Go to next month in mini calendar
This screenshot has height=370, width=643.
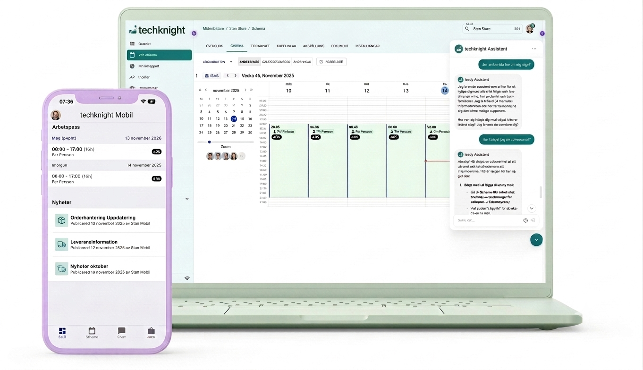click(245, 90)
